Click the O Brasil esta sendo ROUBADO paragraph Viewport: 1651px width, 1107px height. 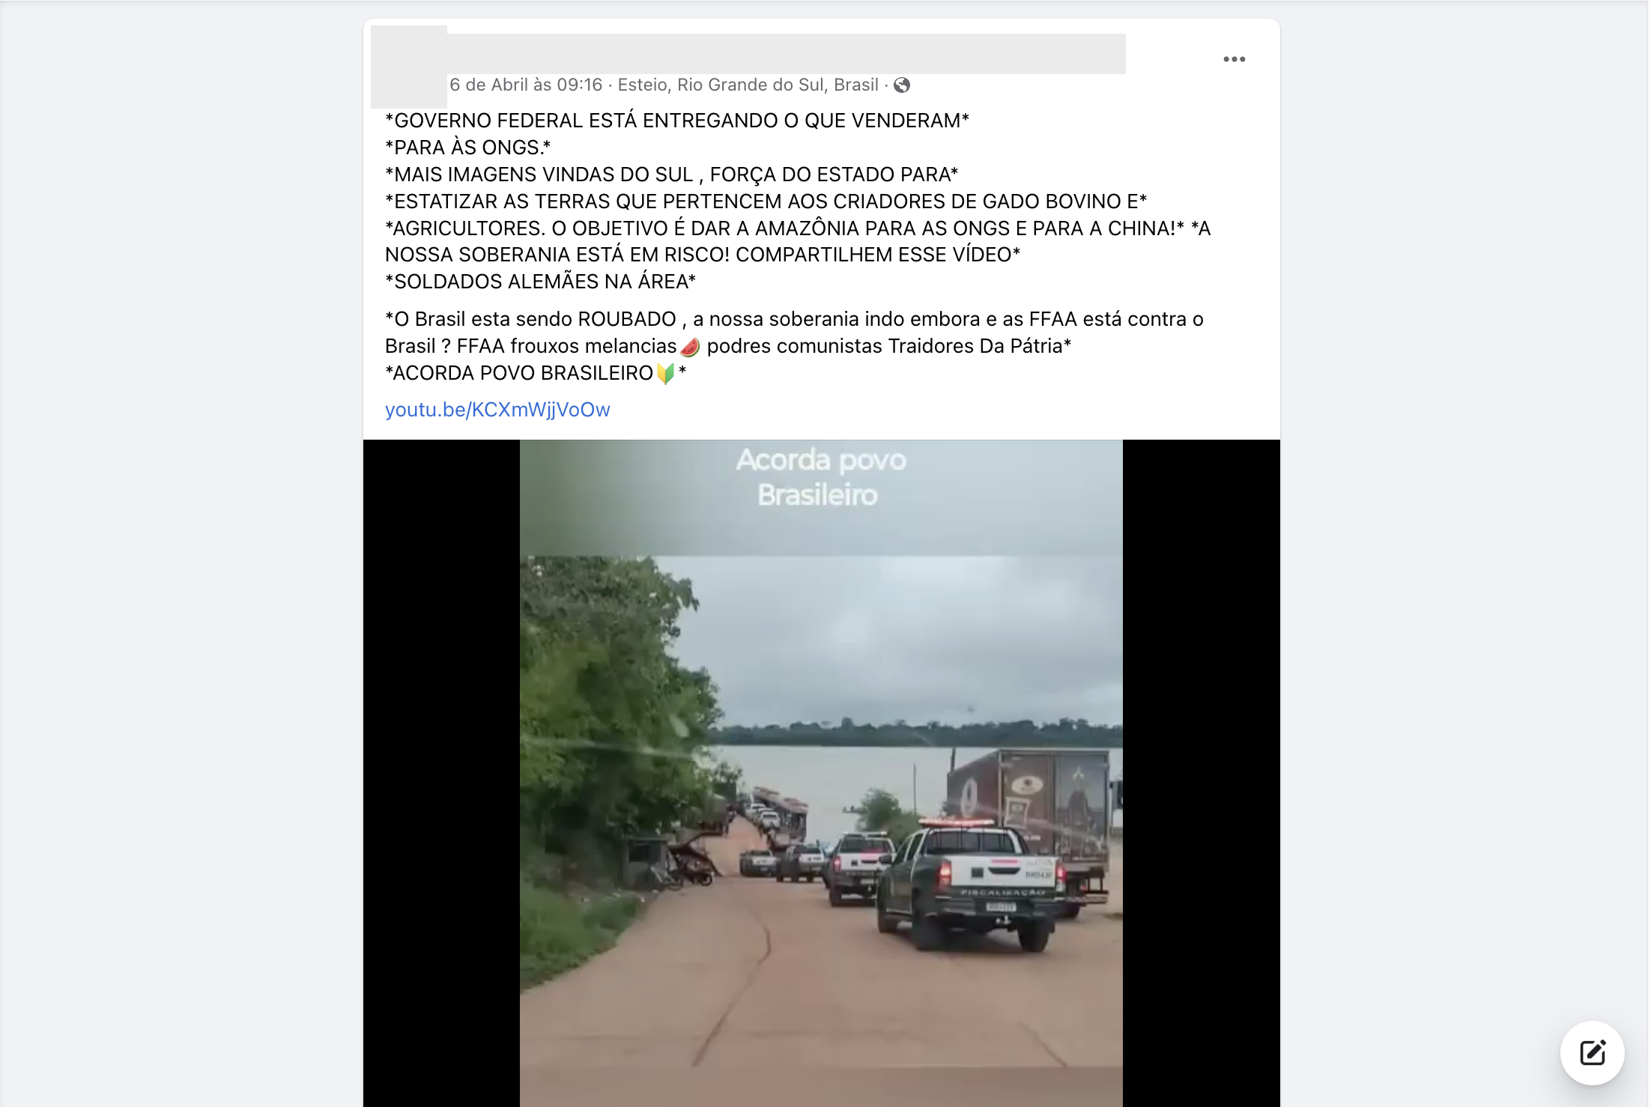click(794, 333)
